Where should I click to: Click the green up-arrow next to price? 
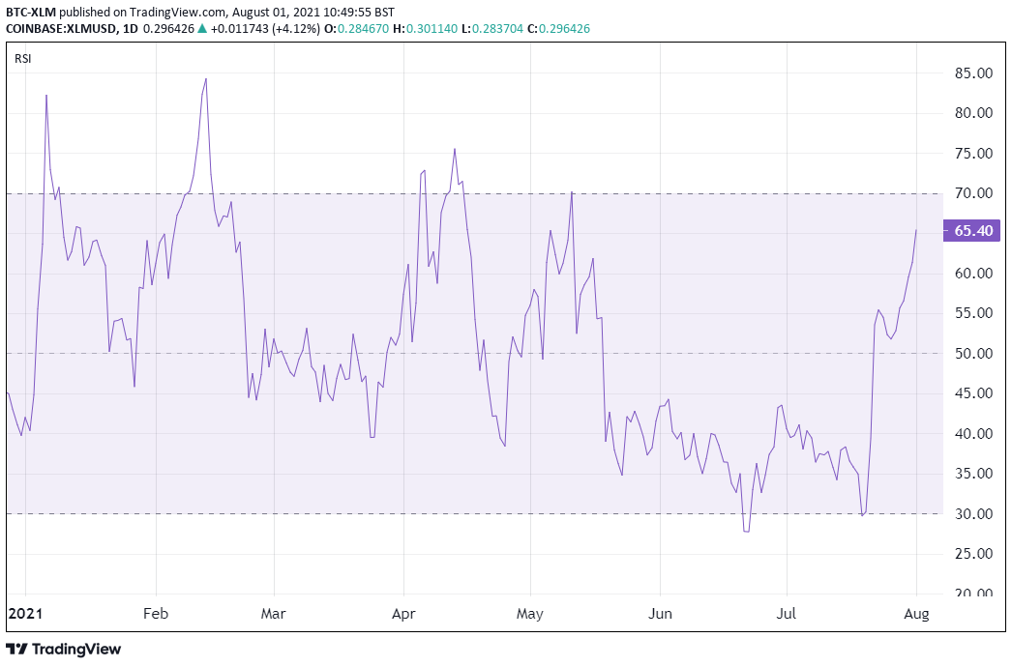(202, 28)
